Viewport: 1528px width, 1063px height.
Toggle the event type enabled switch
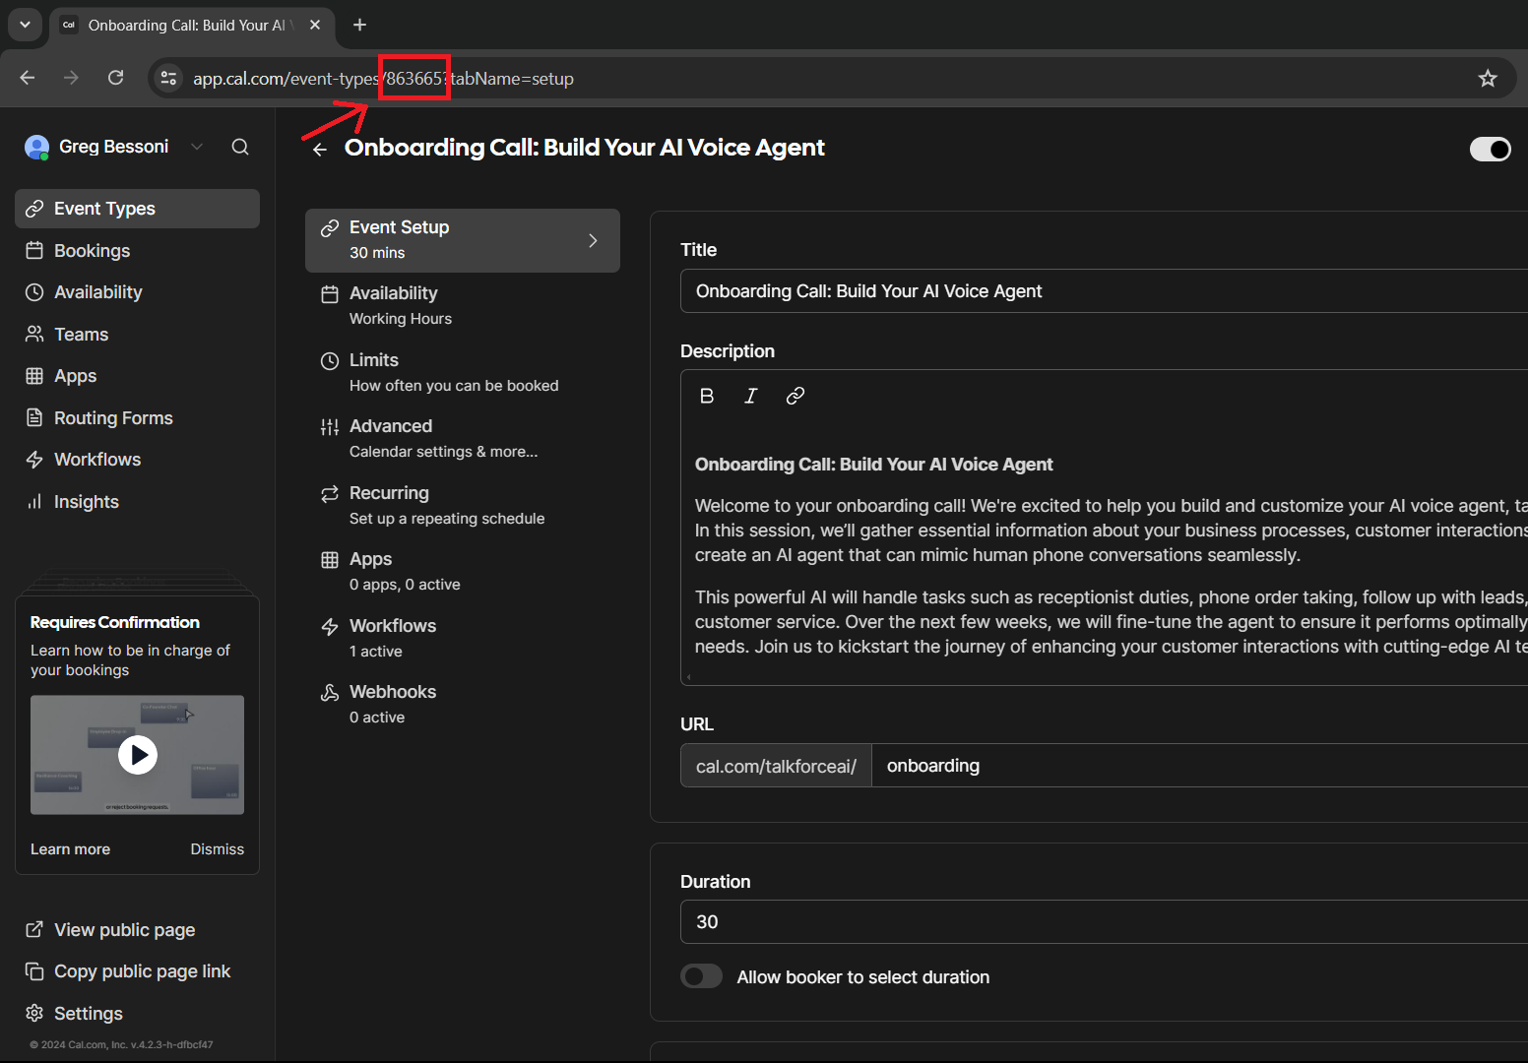1490,149
